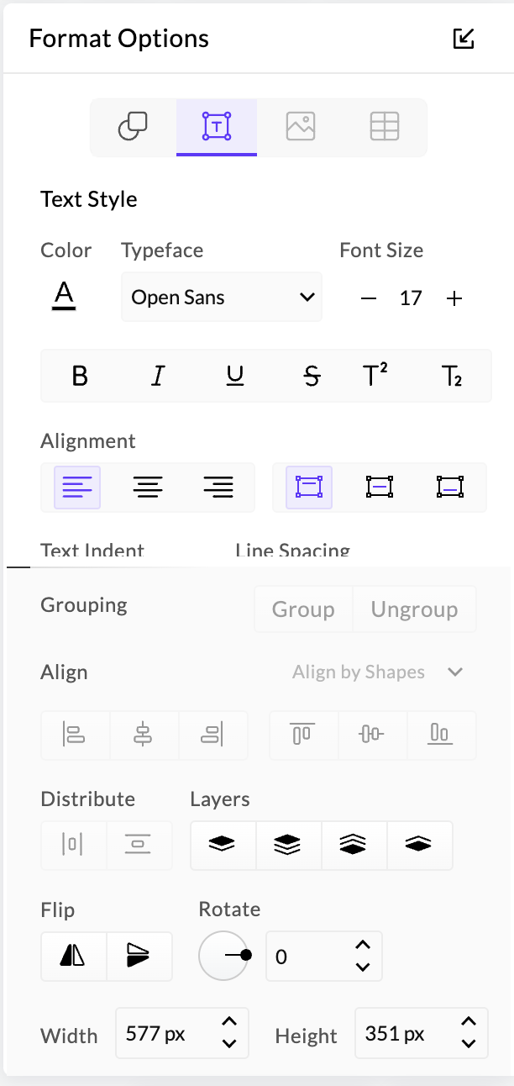Decrease font size with minus button
This screenshot has width=514, height=1086.
(369, 298)
